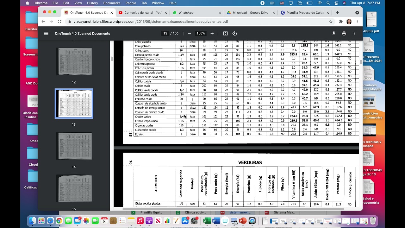Image resolution: width=405 pixels, height=228 pixels.
Task: Click the 'Chile poblano' row label
Action: (143, 46)
